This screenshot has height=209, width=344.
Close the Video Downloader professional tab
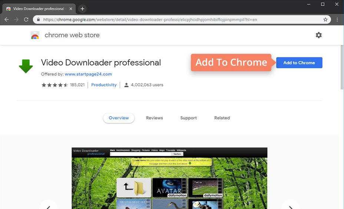[71, 9]
